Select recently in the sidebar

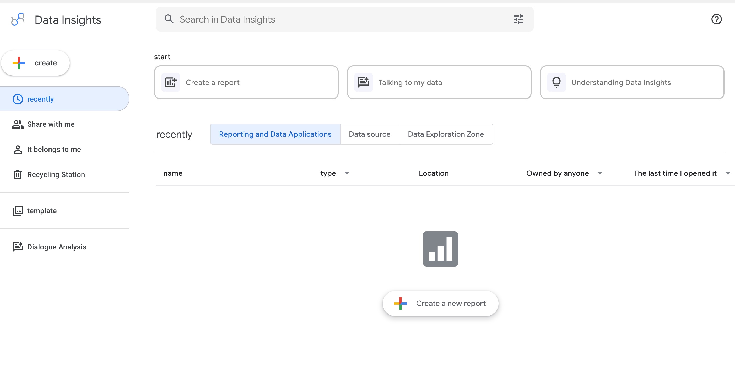(x=64, y=99)
